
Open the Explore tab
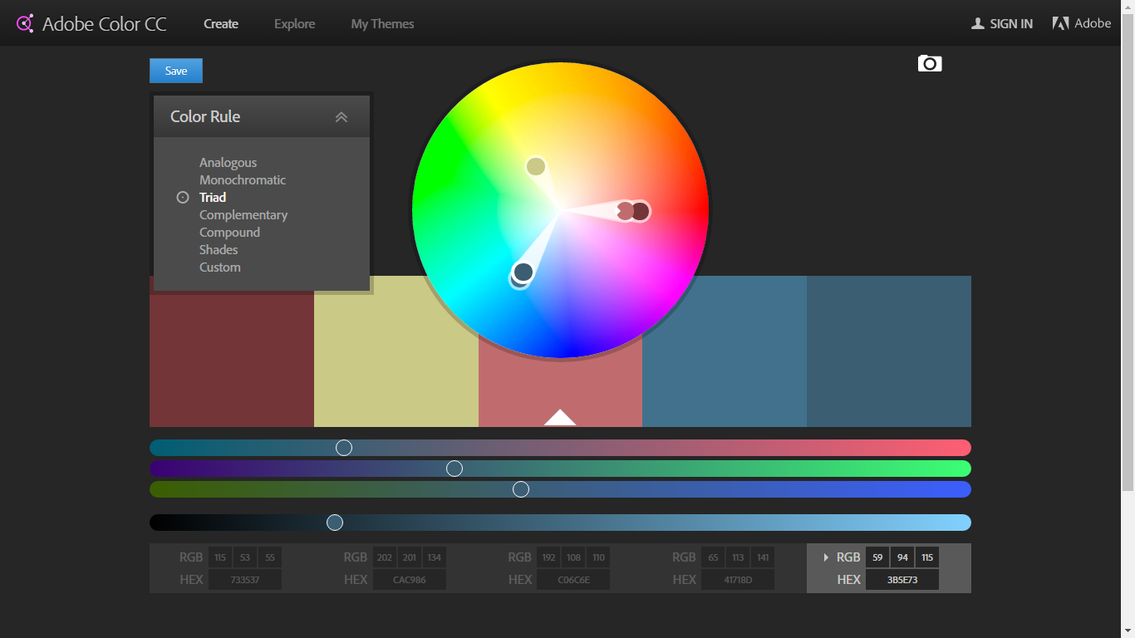coord(295,24)
